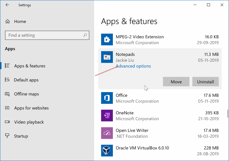Viewport: 229px width, 161px height.
Task: Click the Open Live Writer app icon
Action: click(107, 133)
